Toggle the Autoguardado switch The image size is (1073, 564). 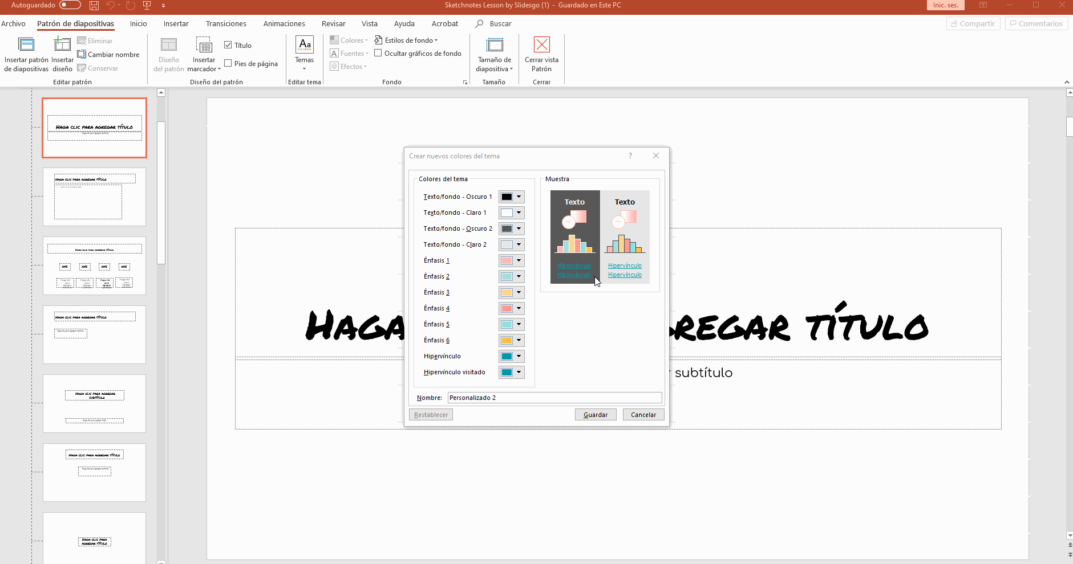tap(70, 5)
